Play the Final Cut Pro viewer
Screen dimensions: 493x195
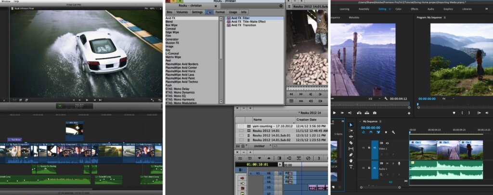87,100
